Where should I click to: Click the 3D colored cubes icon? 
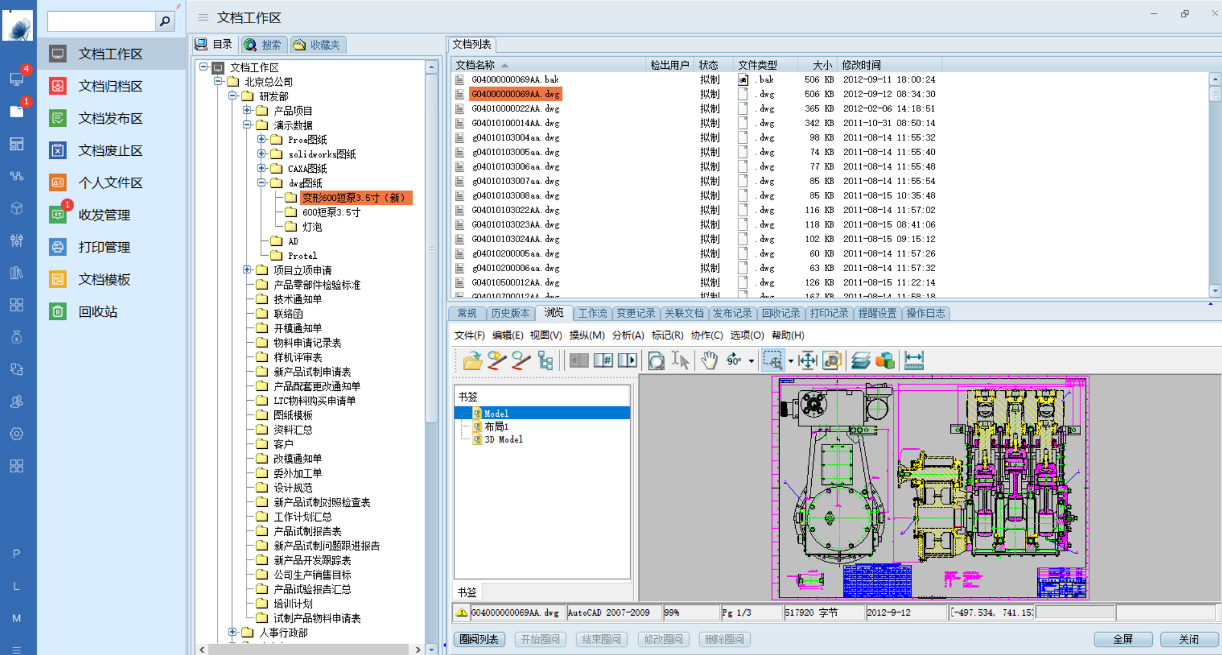[x=885, y=360]
